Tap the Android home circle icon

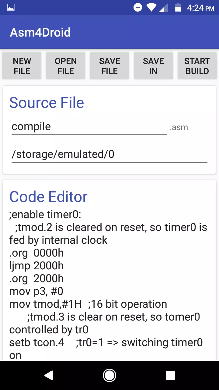(109, 375)
